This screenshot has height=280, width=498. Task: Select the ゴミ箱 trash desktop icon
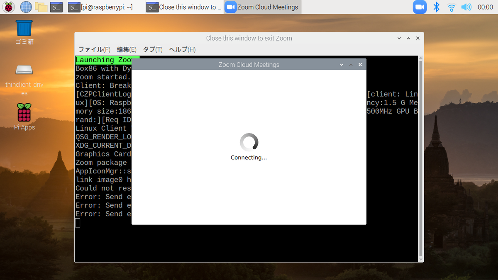(24, 32)
